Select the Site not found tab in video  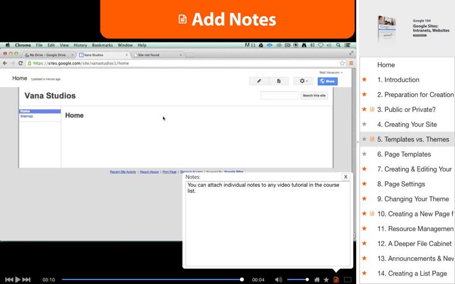point(158,55)
